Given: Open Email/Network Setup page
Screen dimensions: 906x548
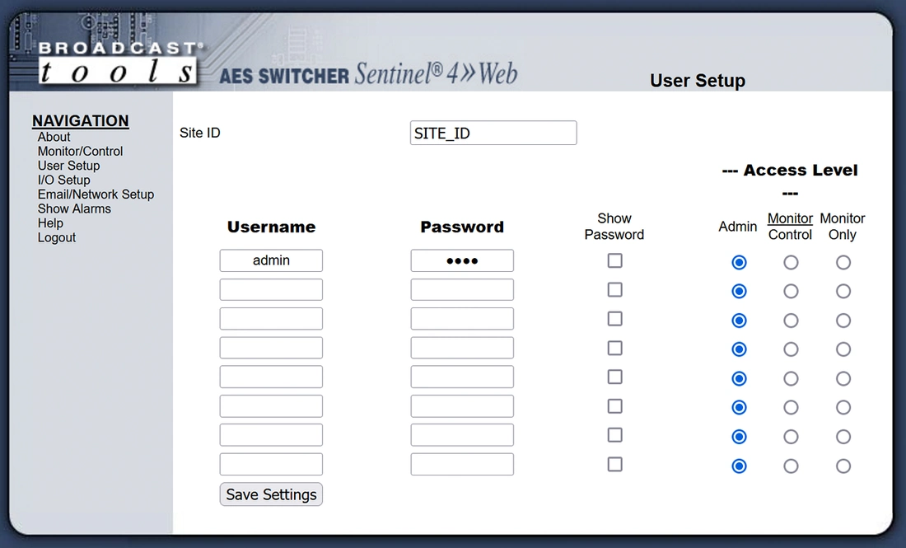Looking at the screenshot, I should [x=96, y=194].
